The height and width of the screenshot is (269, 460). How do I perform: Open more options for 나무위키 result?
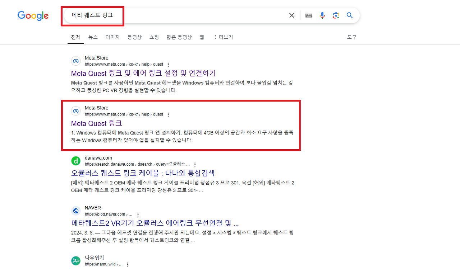coord(127,264)
